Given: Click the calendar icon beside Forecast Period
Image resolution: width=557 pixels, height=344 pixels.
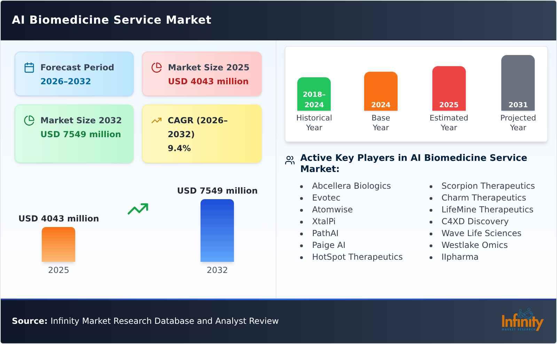Looking at the screenshot, I should [x=29, y=68].
